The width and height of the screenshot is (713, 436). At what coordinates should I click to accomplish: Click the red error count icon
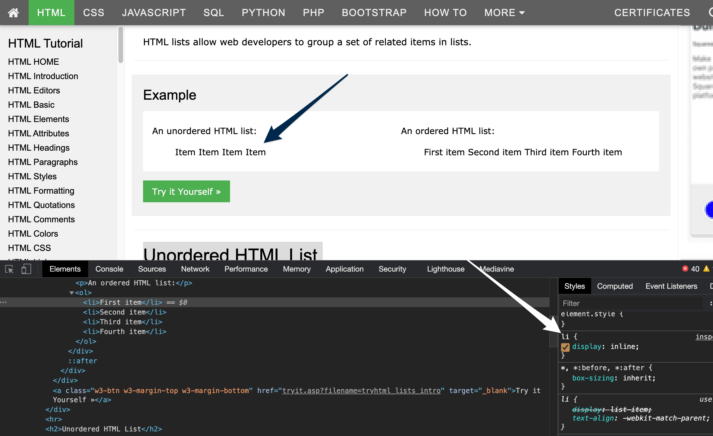pyautogui.click(x=685, y=269)
